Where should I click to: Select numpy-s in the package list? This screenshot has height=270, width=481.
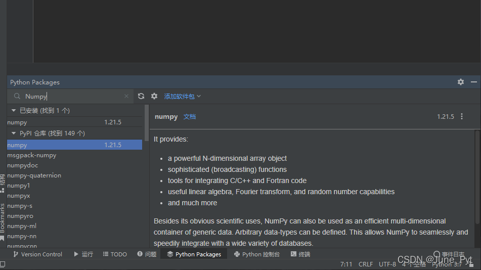(74, 206)
